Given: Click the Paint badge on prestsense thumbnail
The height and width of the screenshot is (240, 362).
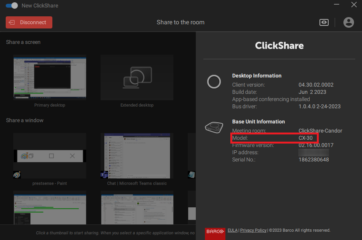Looking at the screenshot, I should click(17, 175).
